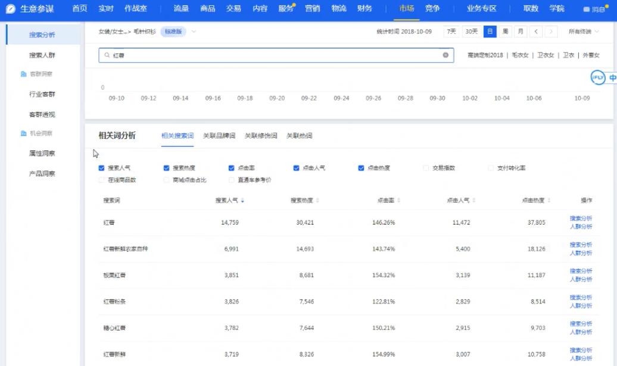
Task: Click the keyword search input field
Action: 238,55
